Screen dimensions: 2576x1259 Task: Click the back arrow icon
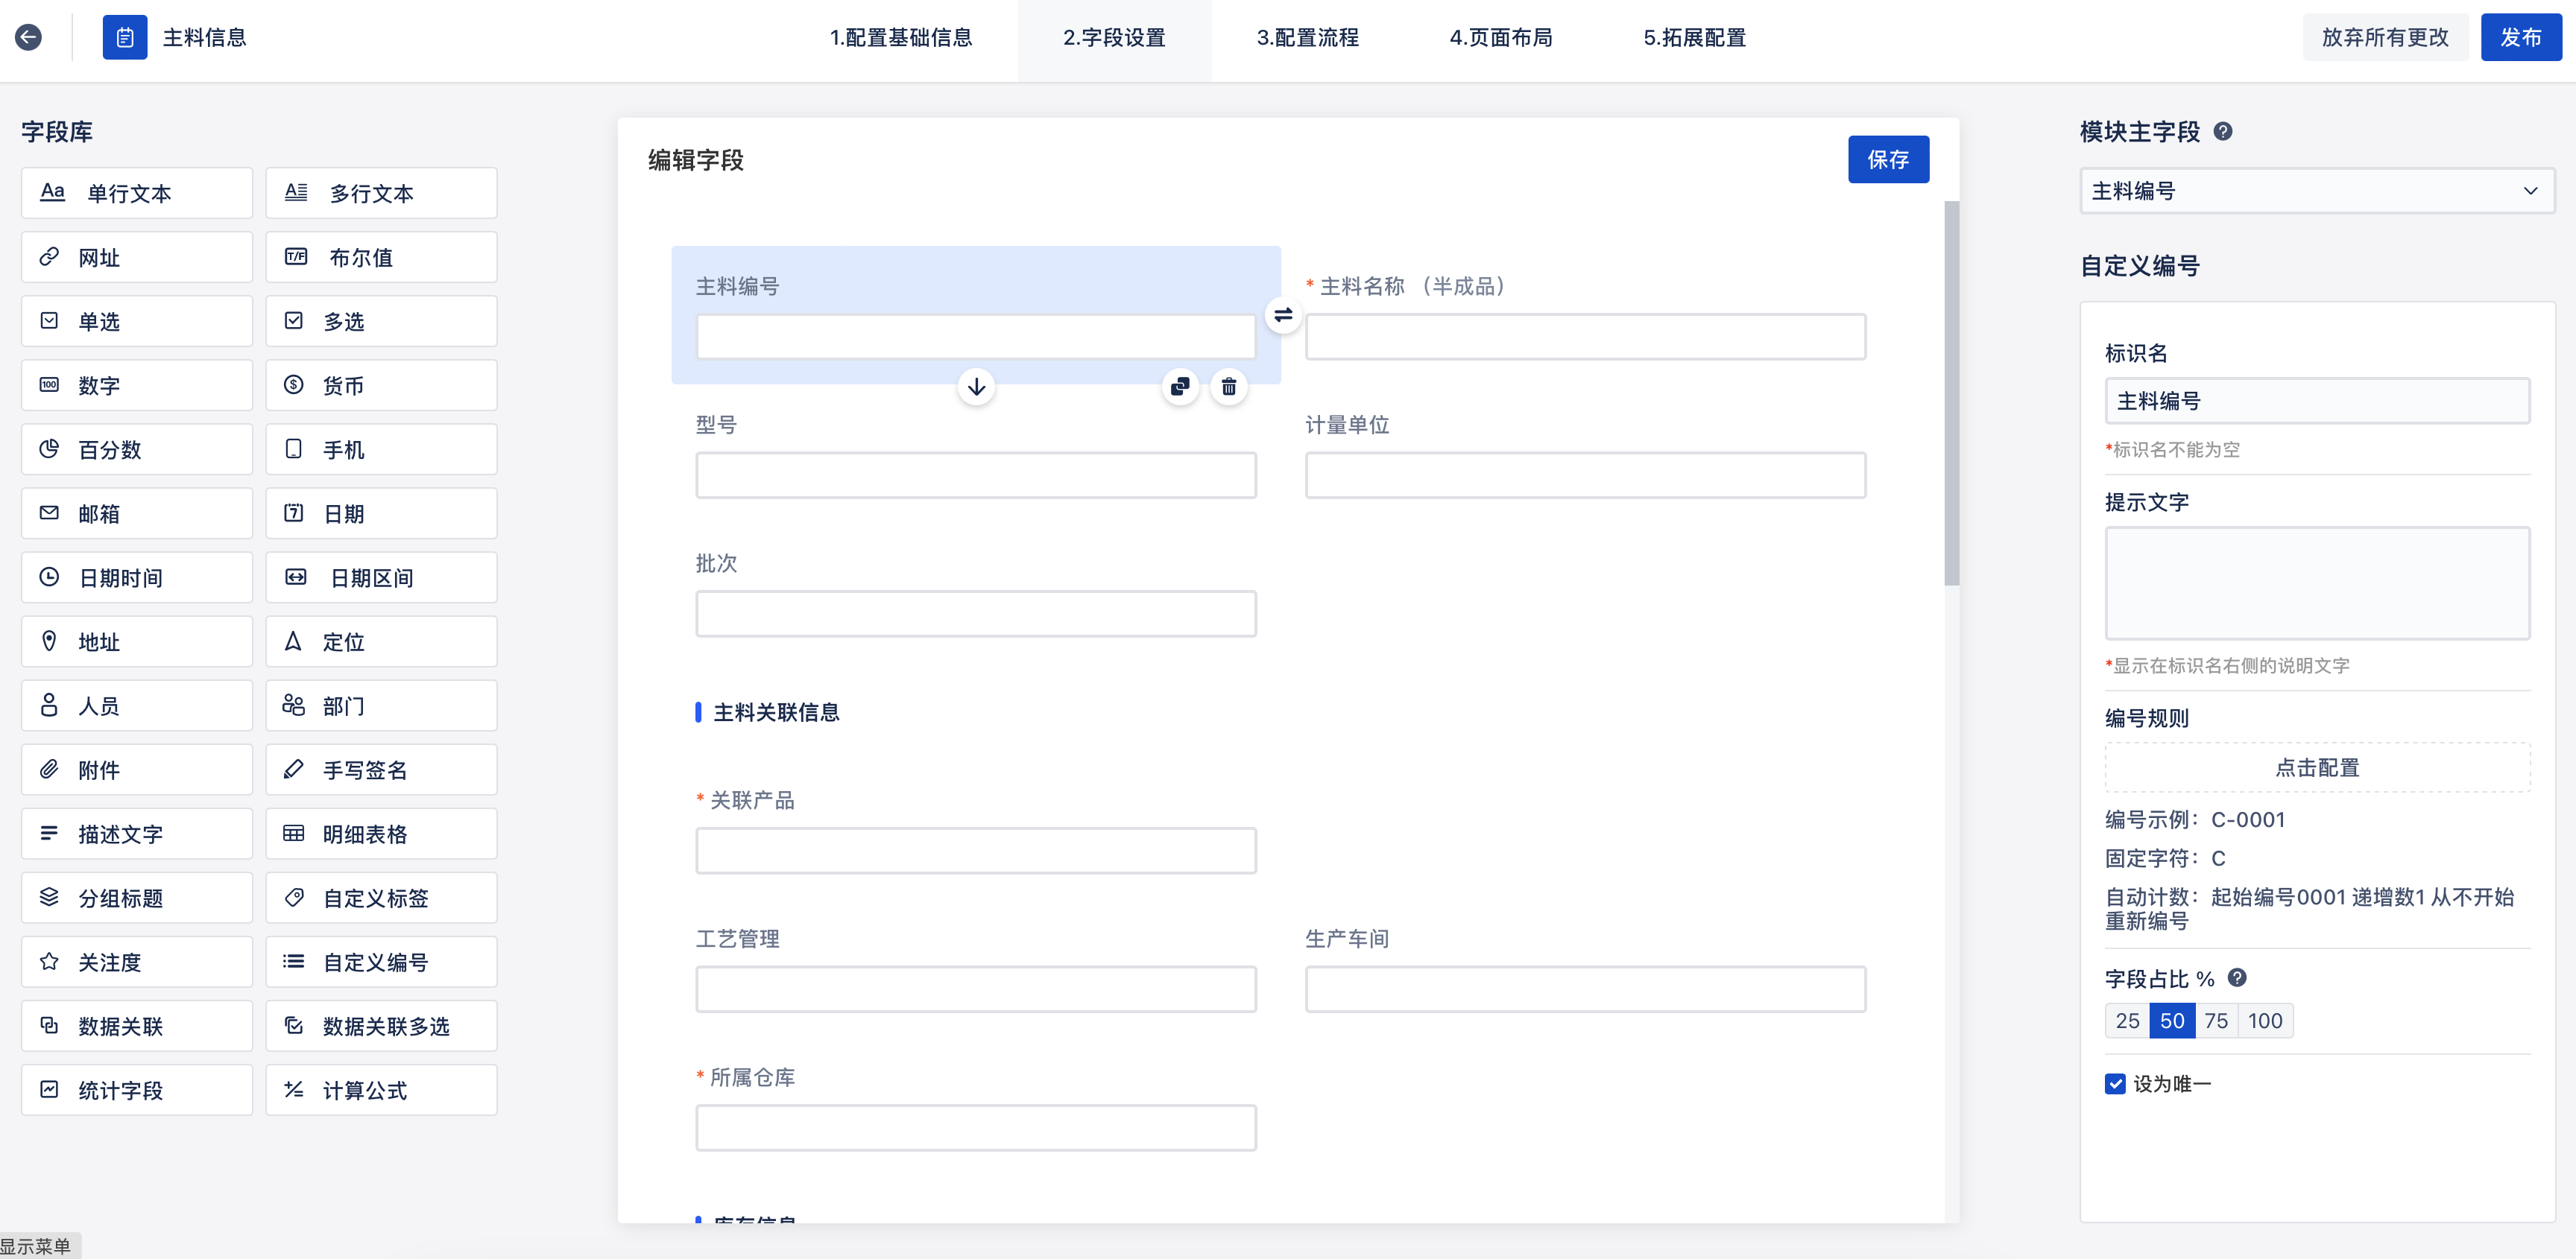[28, 37]
